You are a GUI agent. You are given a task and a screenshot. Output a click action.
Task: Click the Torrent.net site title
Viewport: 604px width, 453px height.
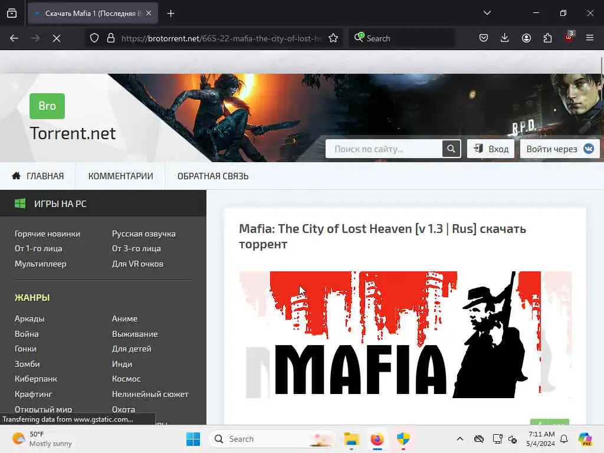point(73,133)
